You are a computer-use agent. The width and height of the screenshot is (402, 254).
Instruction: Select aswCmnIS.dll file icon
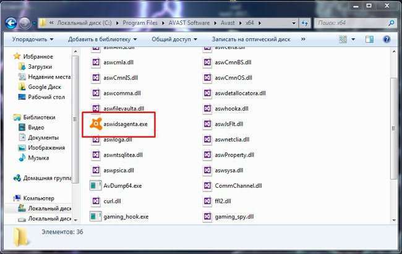(96, 78)
